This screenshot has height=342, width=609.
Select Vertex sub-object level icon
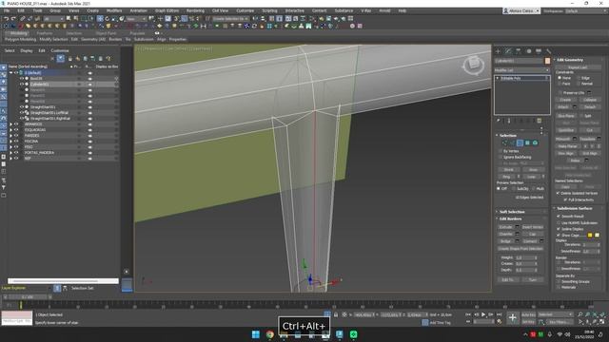point(505,143)
